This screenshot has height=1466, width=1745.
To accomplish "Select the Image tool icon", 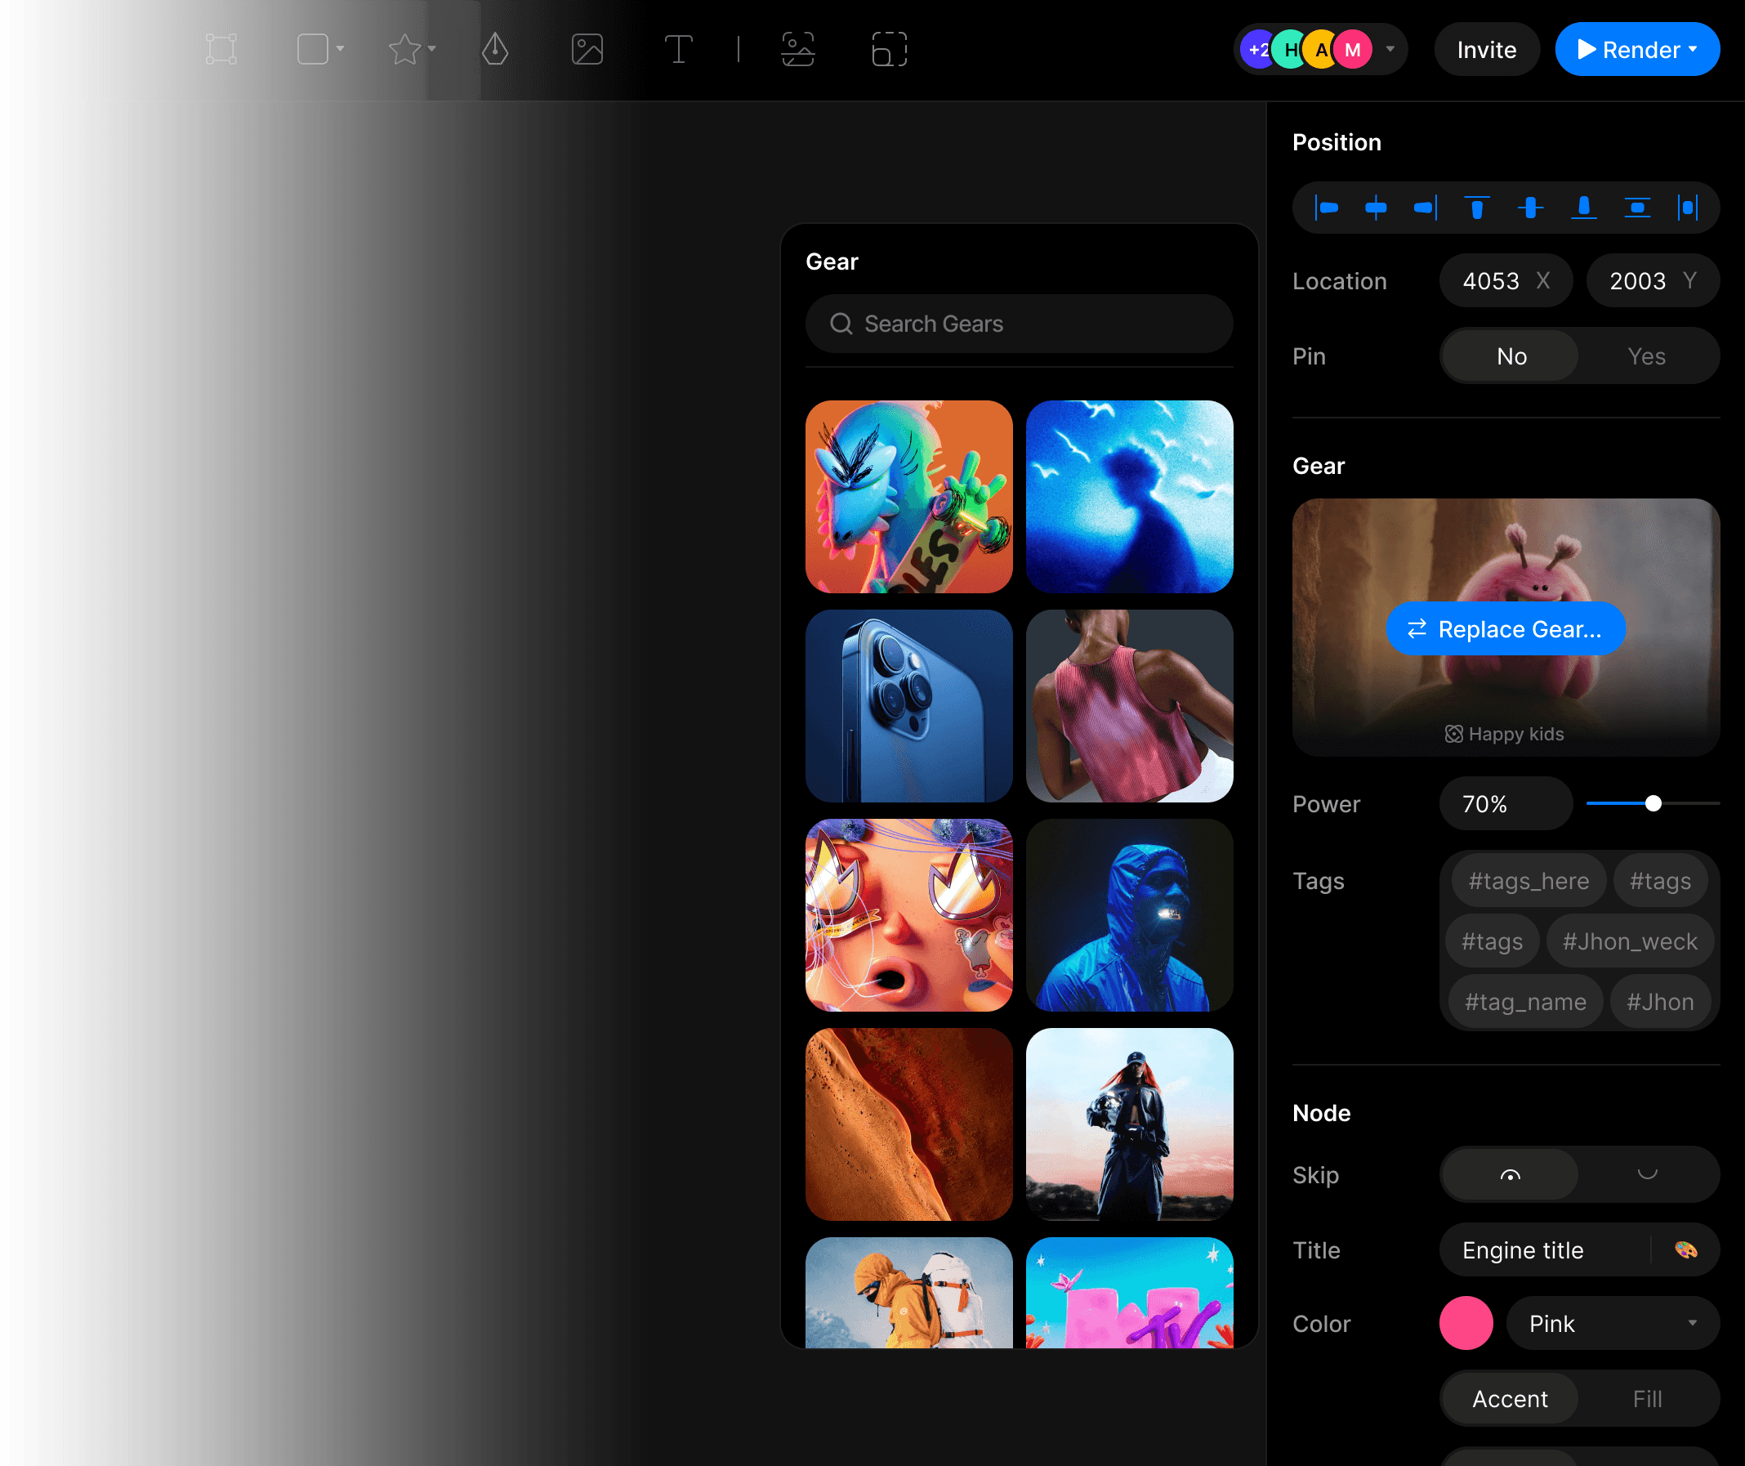I will click(587, 49).
